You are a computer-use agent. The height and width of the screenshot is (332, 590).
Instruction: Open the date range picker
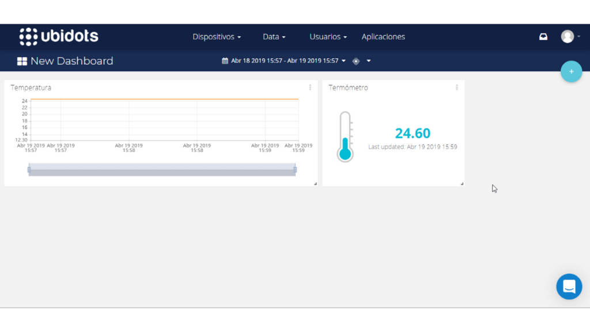coord(283,61)
